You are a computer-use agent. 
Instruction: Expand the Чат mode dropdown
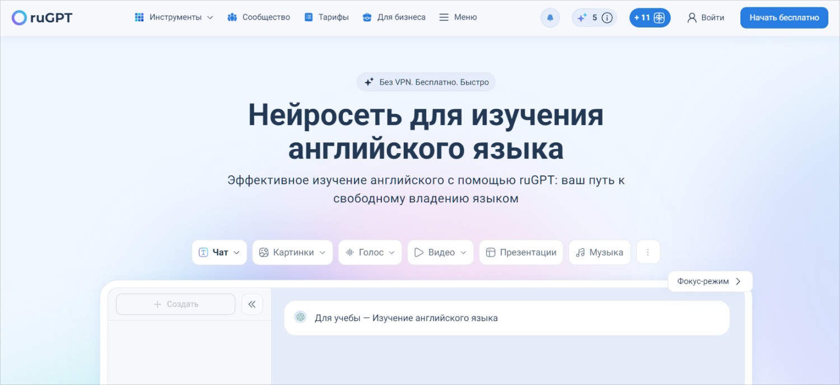click(236, 253)
